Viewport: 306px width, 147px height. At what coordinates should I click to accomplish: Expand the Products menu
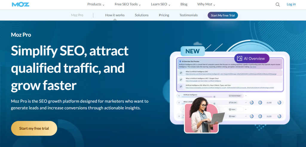pyautogui.click(x=96, y=4)
